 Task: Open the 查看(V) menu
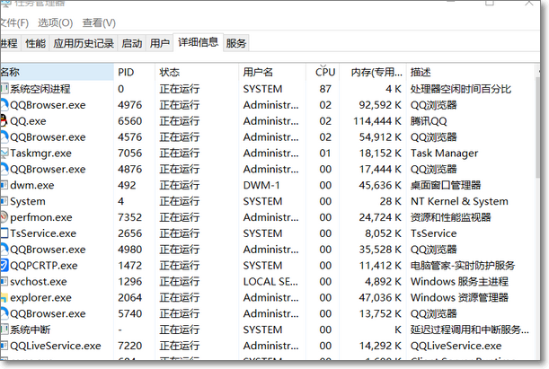99,23
